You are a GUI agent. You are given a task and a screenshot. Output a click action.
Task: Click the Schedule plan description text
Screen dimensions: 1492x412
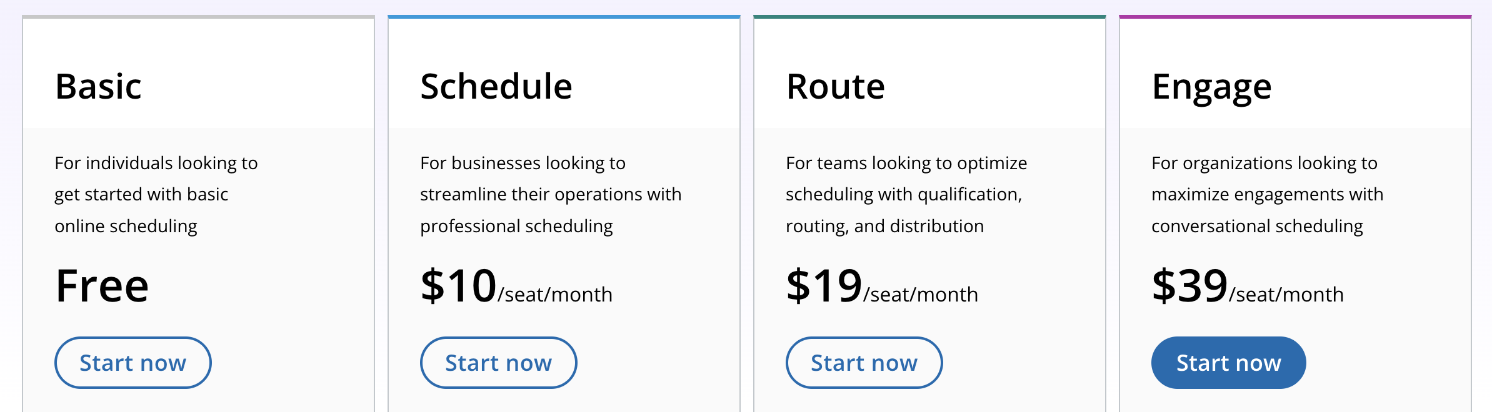[x=550, y=194]
